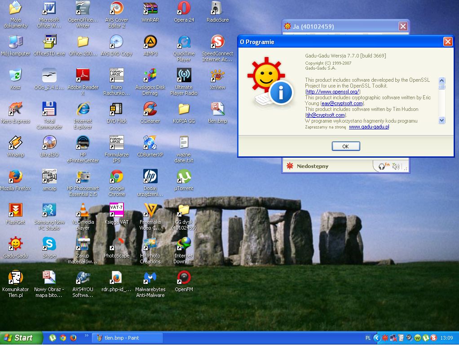Image resolution: width=459 pixels, height=345 pixels.
Task: Select the KOPIA GG folder icon
Action: point(184,113)
